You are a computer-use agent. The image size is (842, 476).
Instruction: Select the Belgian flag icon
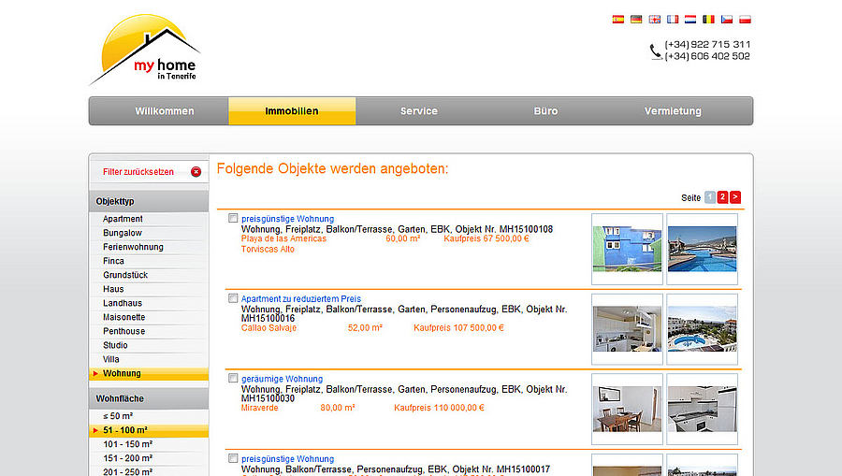tap(709, 19)
